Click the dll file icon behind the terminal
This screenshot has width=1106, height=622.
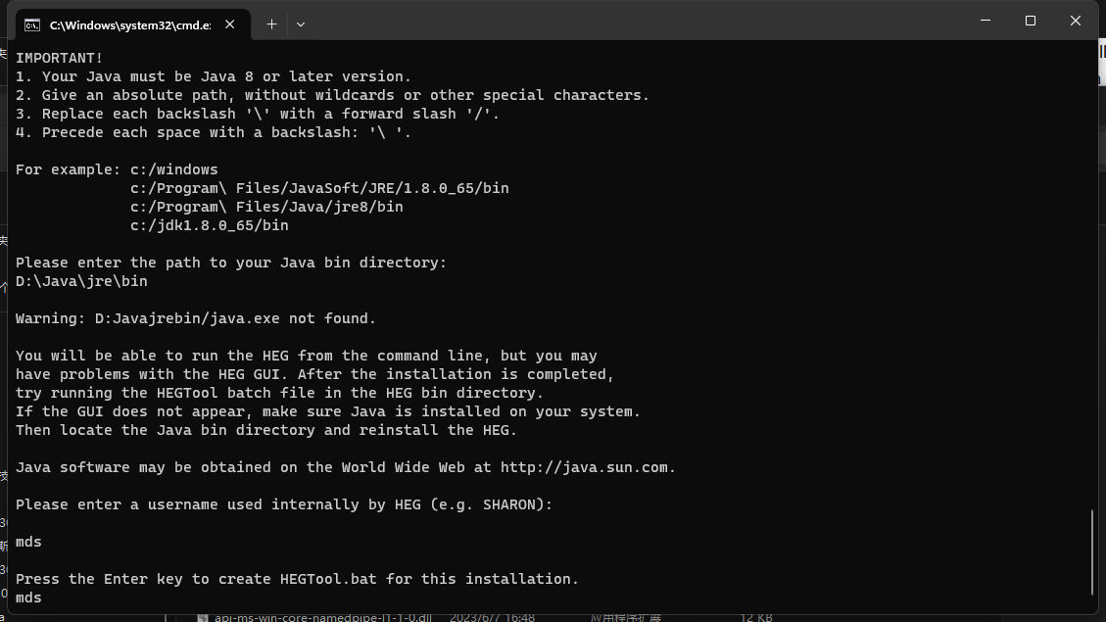(203, 618)
